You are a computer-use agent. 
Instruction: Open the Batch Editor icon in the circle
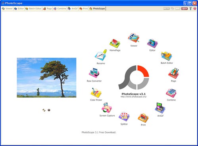(167, 56)
